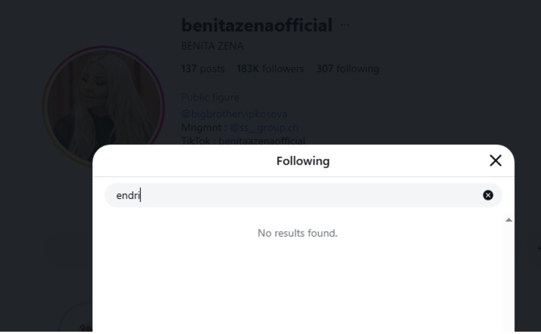The height and width of the screenshot is (334, 541).
Task: Click the scrollbar up arrow in the Following list
Action: 509,220
